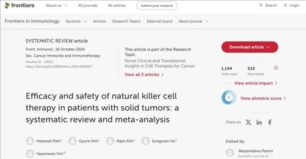Open the article DOI link
Viewport: 306px width, 159px height.
pos(59,67)
